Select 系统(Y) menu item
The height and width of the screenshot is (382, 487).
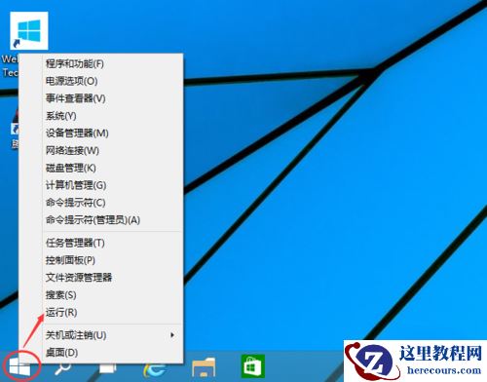[x=101, y=116]
